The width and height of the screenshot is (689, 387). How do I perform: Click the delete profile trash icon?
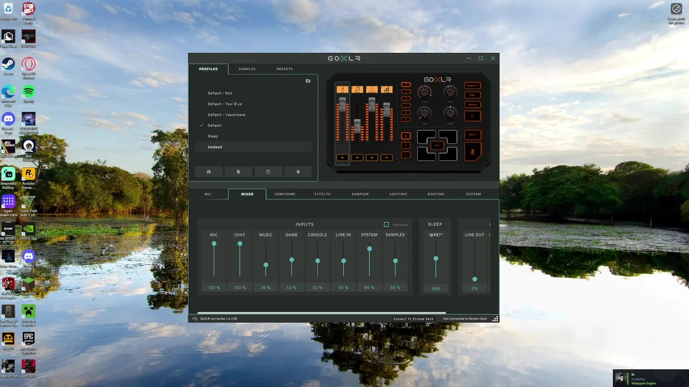[x=298, y=171]
